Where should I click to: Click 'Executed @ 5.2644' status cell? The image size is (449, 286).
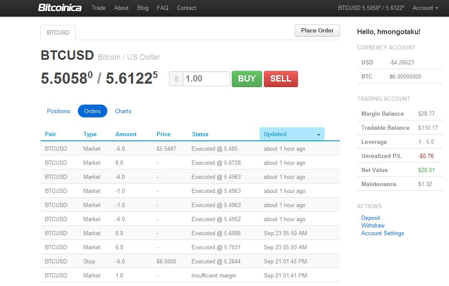pyautogui.click(x=216, y=261)
